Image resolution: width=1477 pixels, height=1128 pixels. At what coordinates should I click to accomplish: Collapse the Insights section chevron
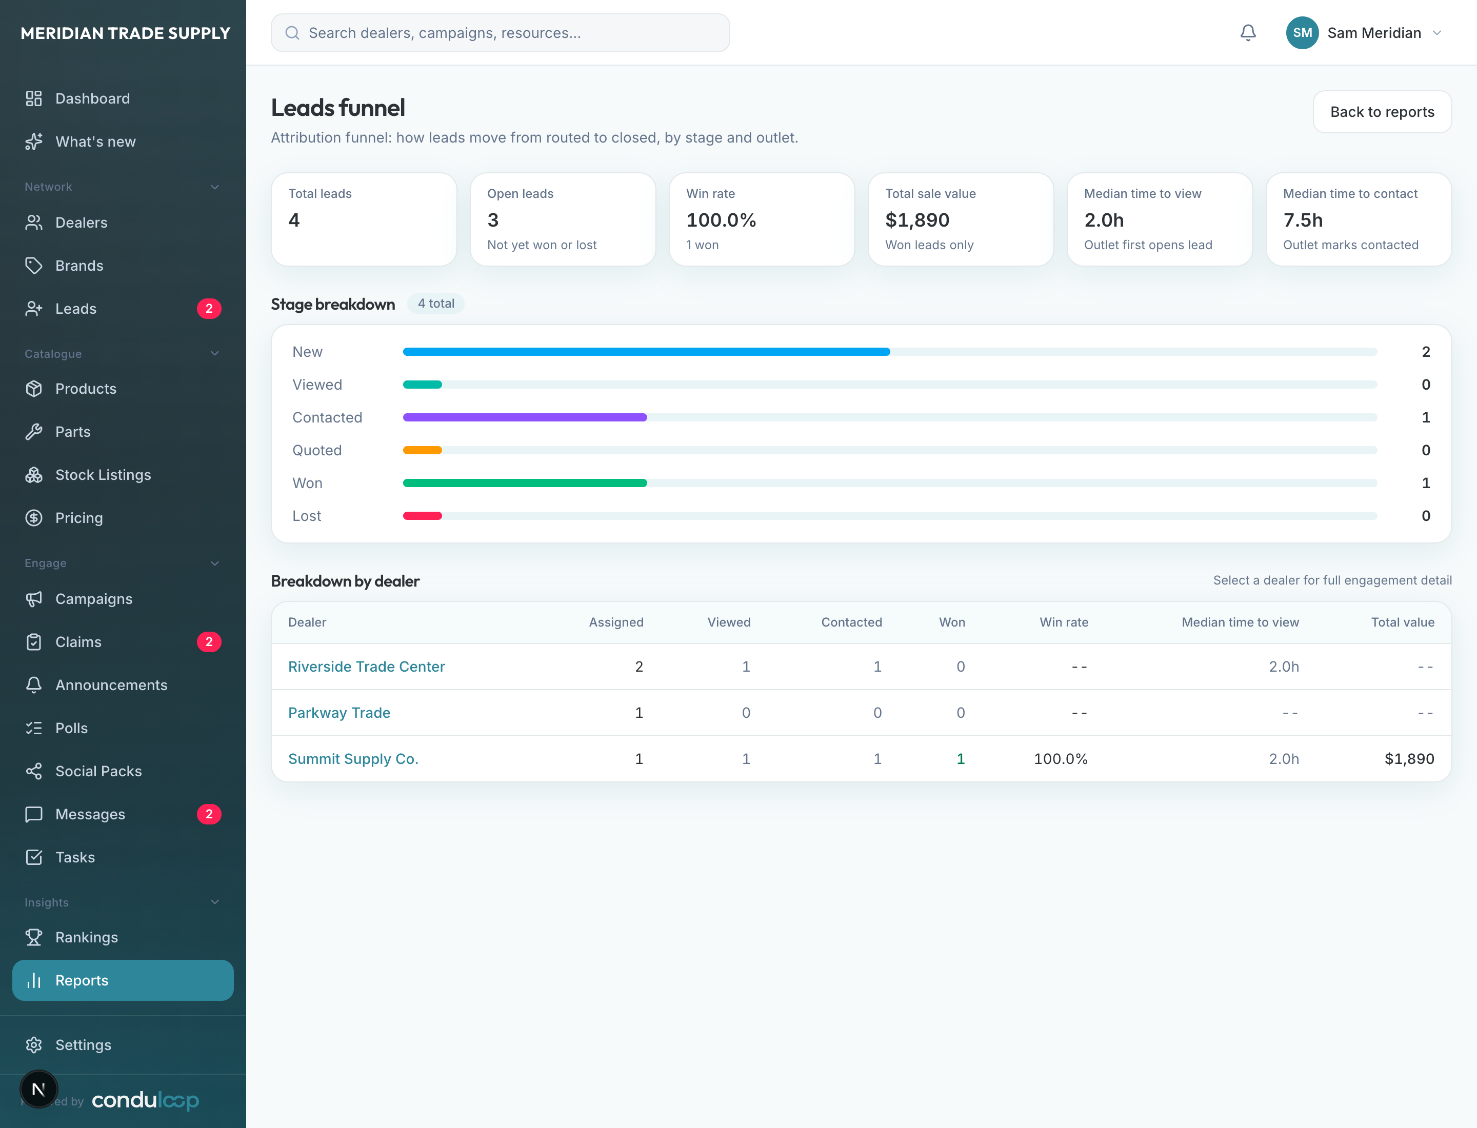(x=215, y=902)
